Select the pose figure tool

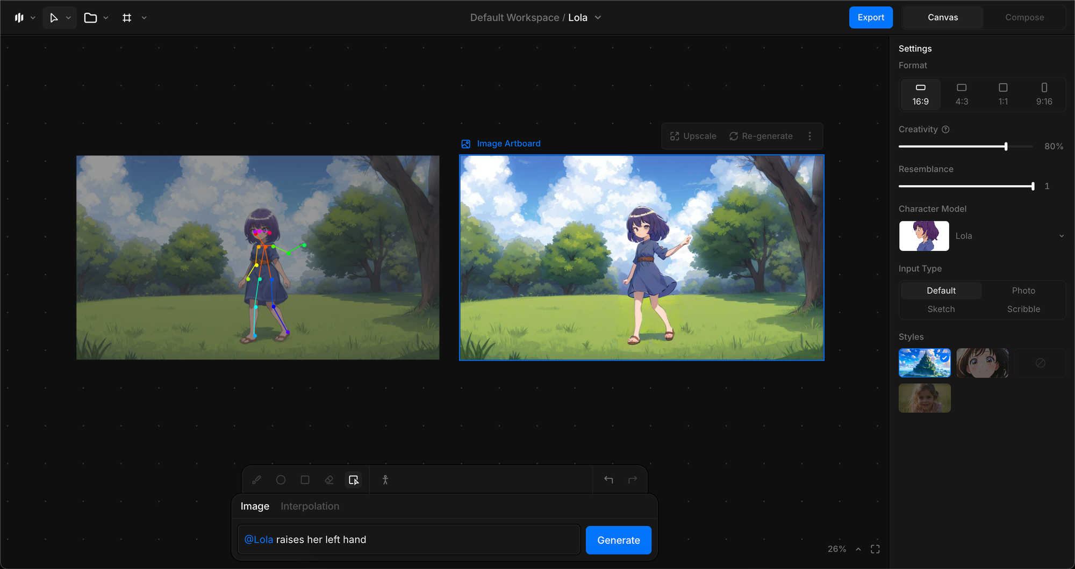[x=385, y=480]
